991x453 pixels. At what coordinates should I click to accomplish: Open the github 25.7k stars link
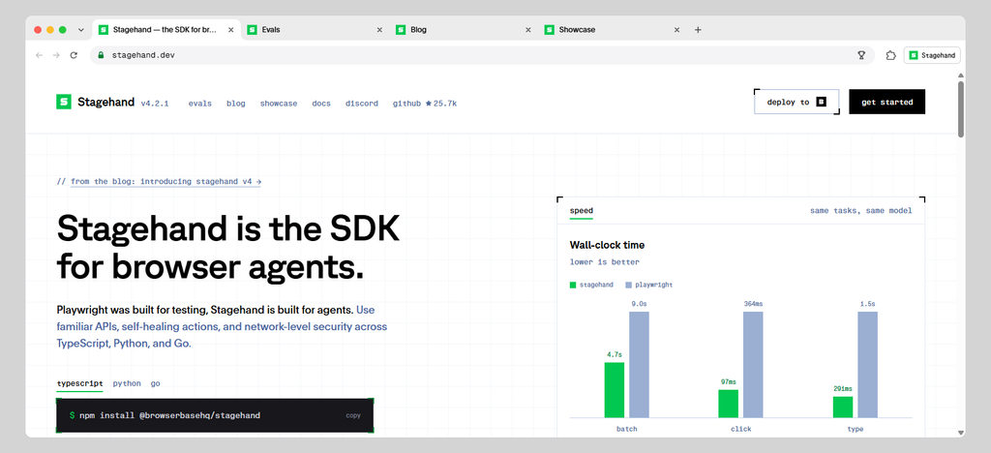pyautogui.click(x=424, y=104)
